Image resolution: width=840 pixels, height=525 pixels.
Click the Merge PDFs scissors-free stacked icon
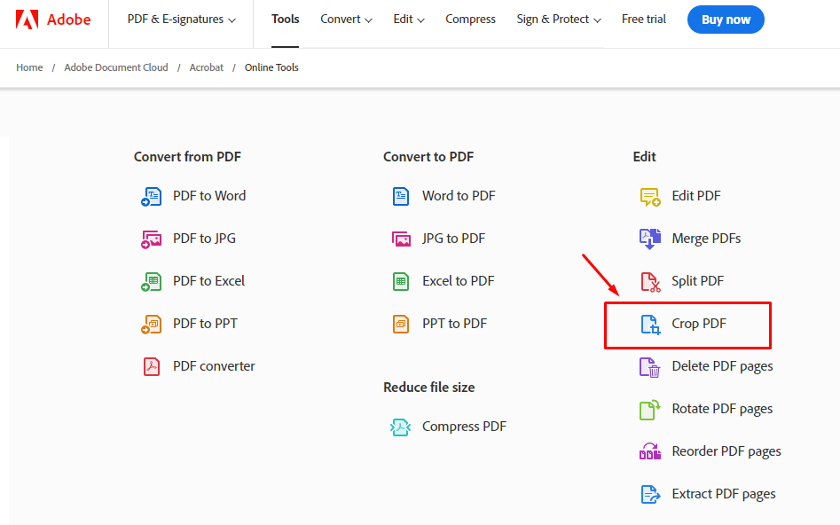click(x=650, y=238)
